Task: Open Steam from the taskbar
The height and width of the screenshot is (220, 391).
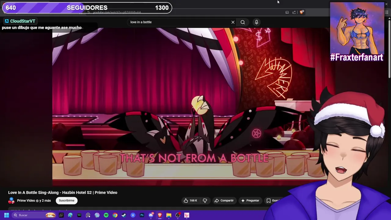Action: pyautogui.click(x=124, y=215)
